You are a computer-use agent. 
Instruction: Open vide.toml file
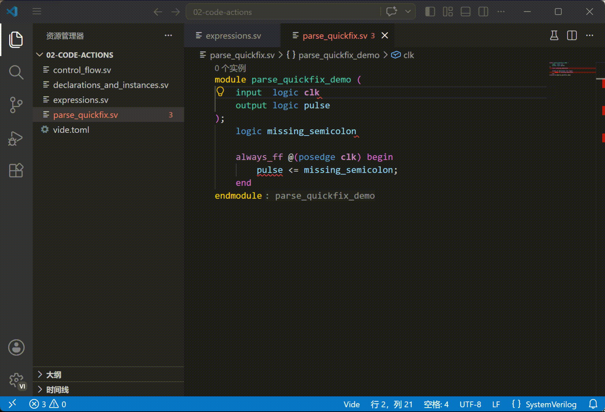point(108,130)
